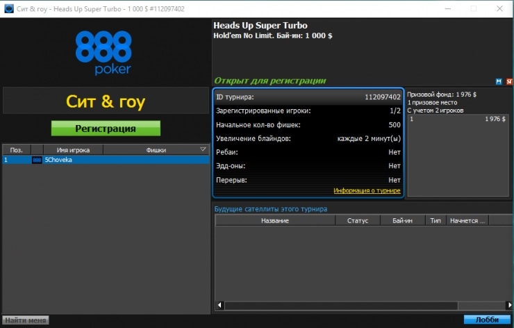The width and height of the screenshot is (514, 328).
Task: Click the red ST icon above the prize panel
Action: click(x=509, y=81)
